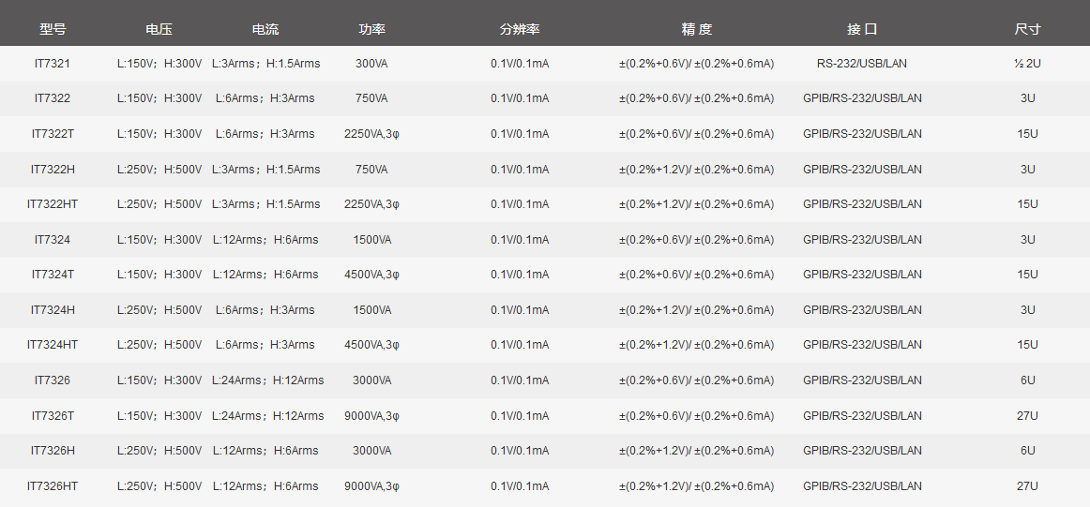Viewport: 1090px width, 507px height.
Task: Select model IT7322 cell
Action: pyautogui.click(x=53, y=98)
